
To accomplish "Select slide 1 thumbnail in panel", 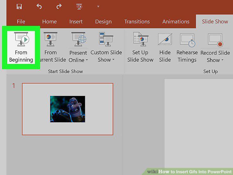I will click(68, 109).
